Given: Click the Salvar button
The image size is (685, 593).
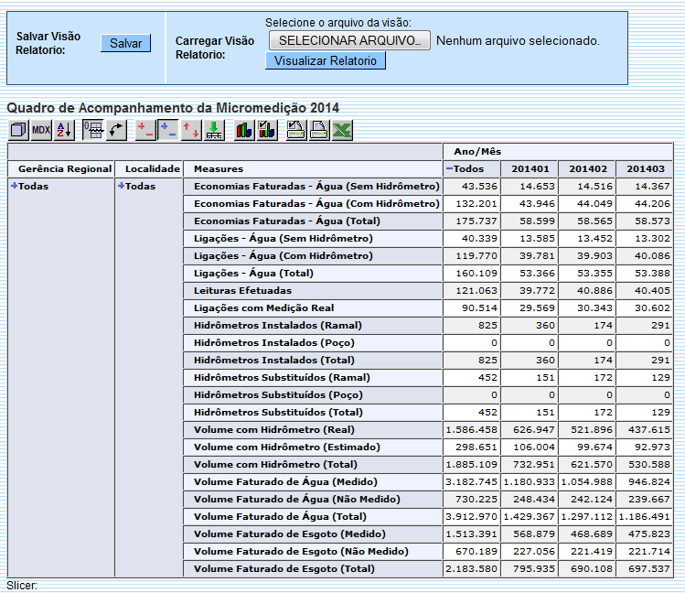Looking at the screenshot, I should tap(125, 43).
